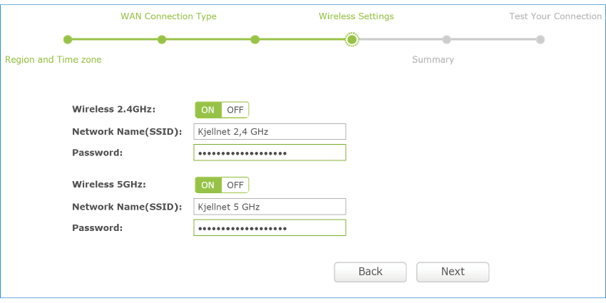Viewport: 606px width, 303px height.
Task: Click the 5GHz Network Name field
Action: (x=269, y=207)
